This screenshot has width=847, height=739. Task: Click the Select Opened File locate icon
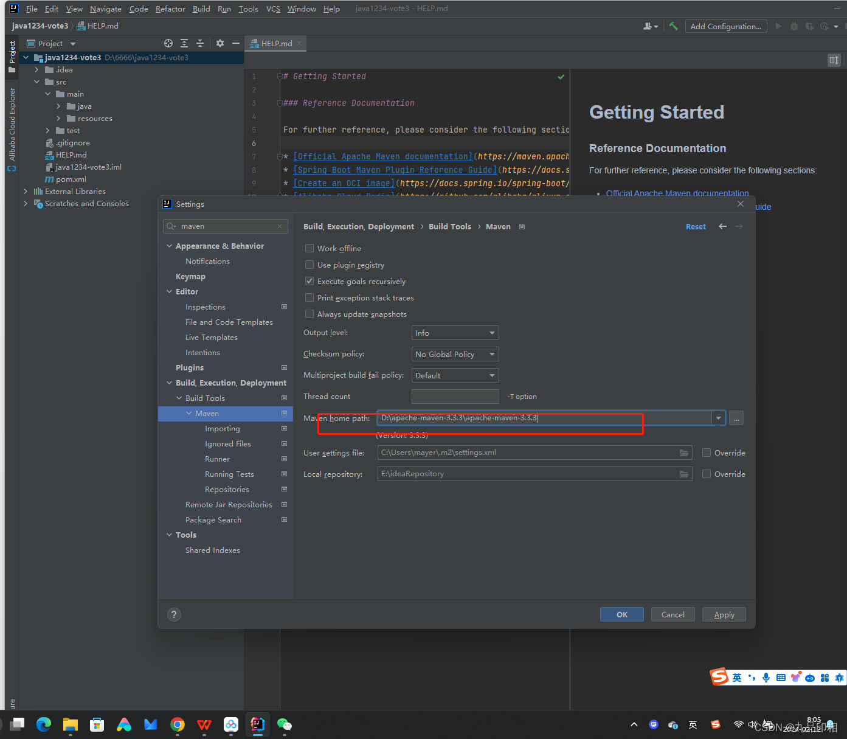click(168, 43)
